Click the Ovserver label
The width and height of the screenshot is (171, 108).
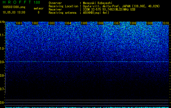55,3
